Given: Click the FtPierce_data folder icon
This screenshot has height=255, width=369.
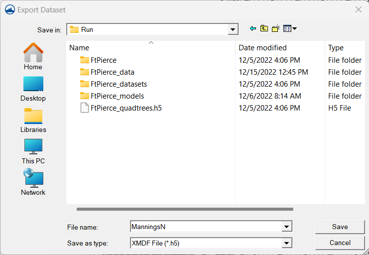Looking at the screenshot, I should 85,72.
